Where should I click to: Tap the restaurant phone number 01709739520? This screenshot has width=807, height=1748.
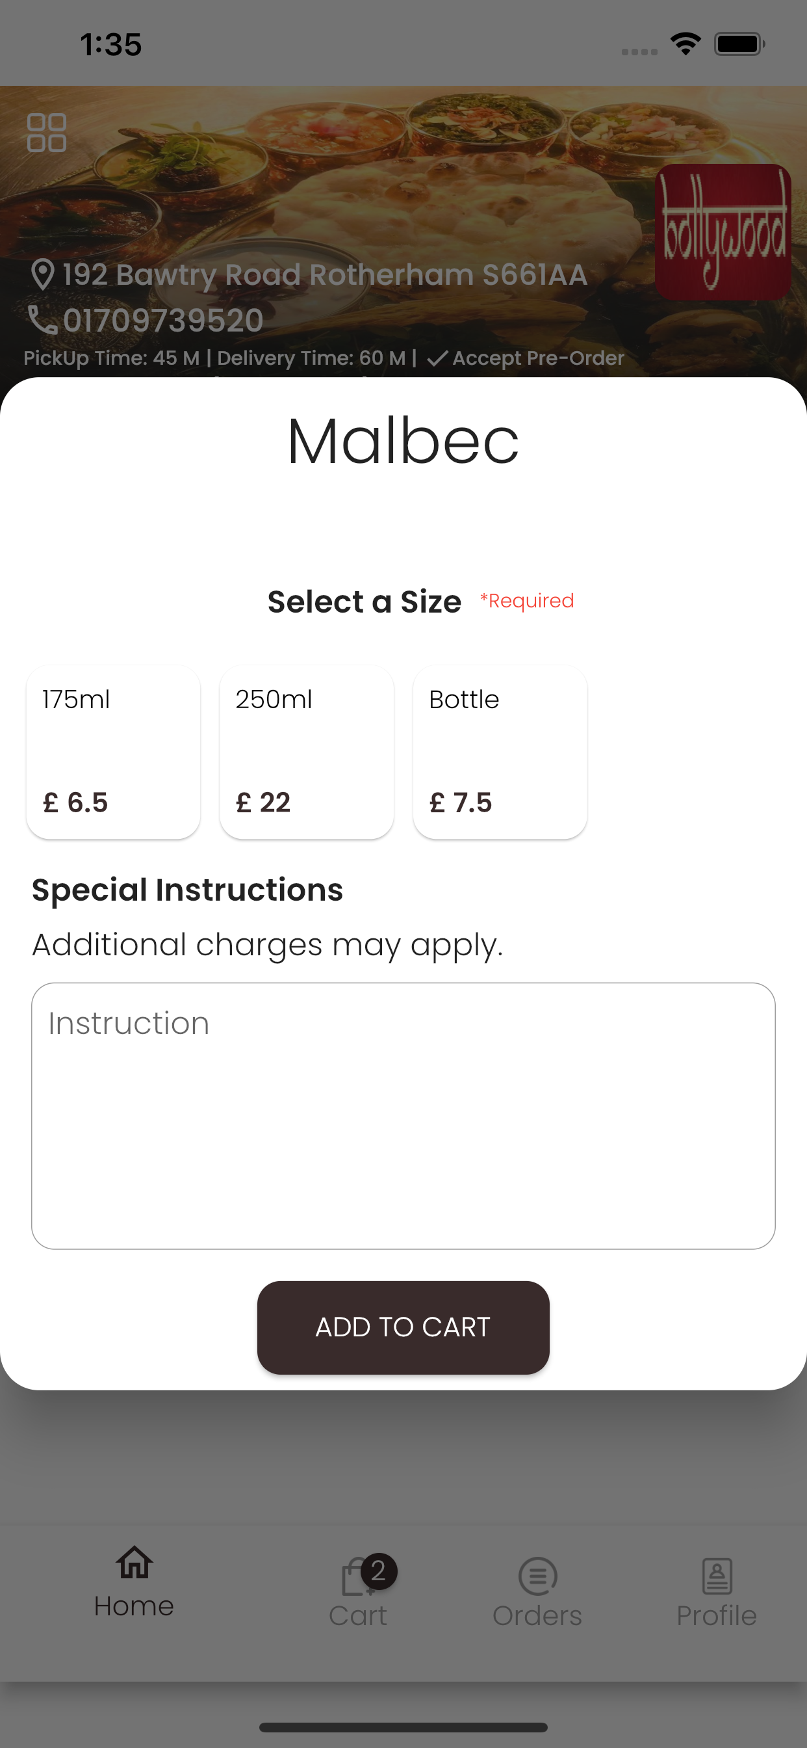[x=164, y=321]
